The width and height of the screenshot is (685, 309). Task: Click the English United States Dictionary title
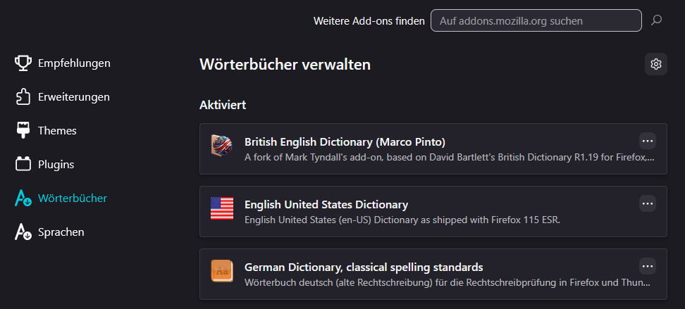click(326, 205)
